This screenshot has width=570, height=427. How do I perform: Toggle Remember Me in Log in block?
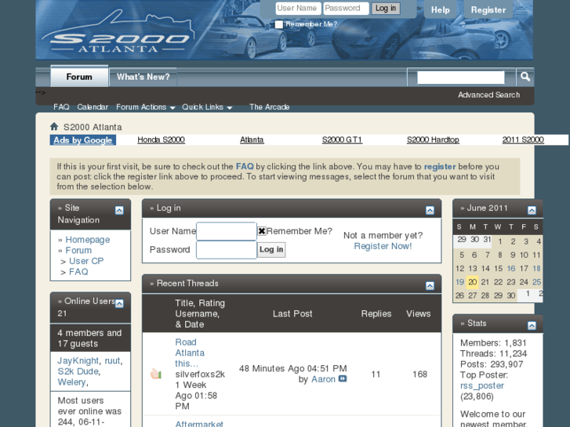pyautogui.click(x=262, y=231)
